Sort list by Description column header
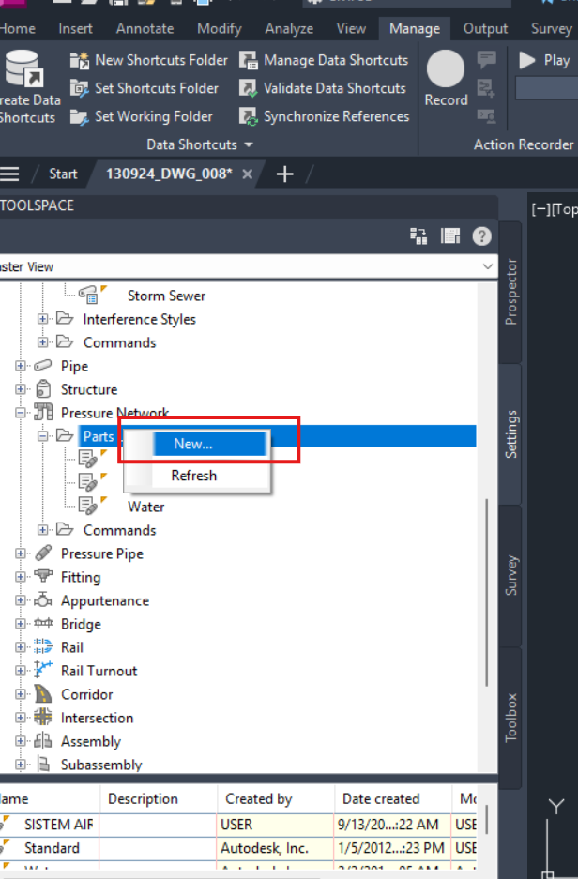Screen dimensions: 578x879 click(159, 799)
